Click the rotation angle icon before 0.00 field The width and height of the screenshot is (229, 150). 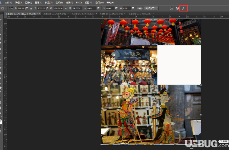coord(85,8)
